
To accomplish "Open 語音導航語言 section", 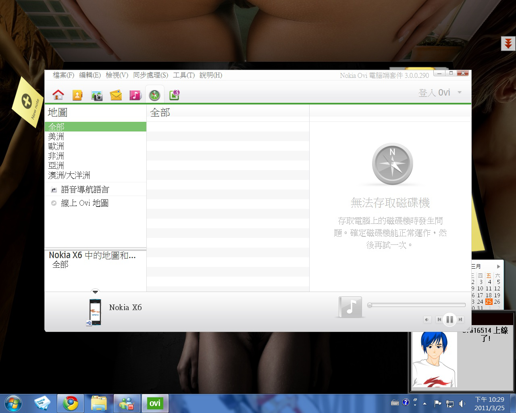I will point(85,190).
